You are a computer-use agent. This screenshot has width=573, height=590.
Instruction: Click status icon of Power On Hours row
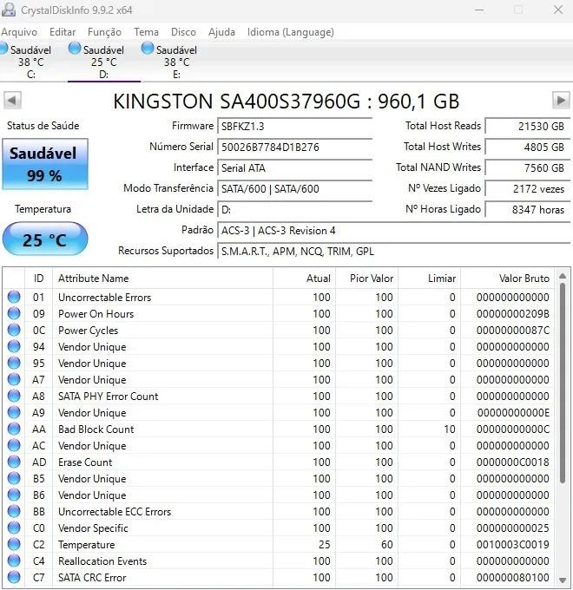coord(14,313)
